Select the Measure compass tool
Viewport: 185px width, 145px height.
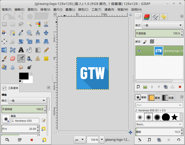[x=38, y=33]
